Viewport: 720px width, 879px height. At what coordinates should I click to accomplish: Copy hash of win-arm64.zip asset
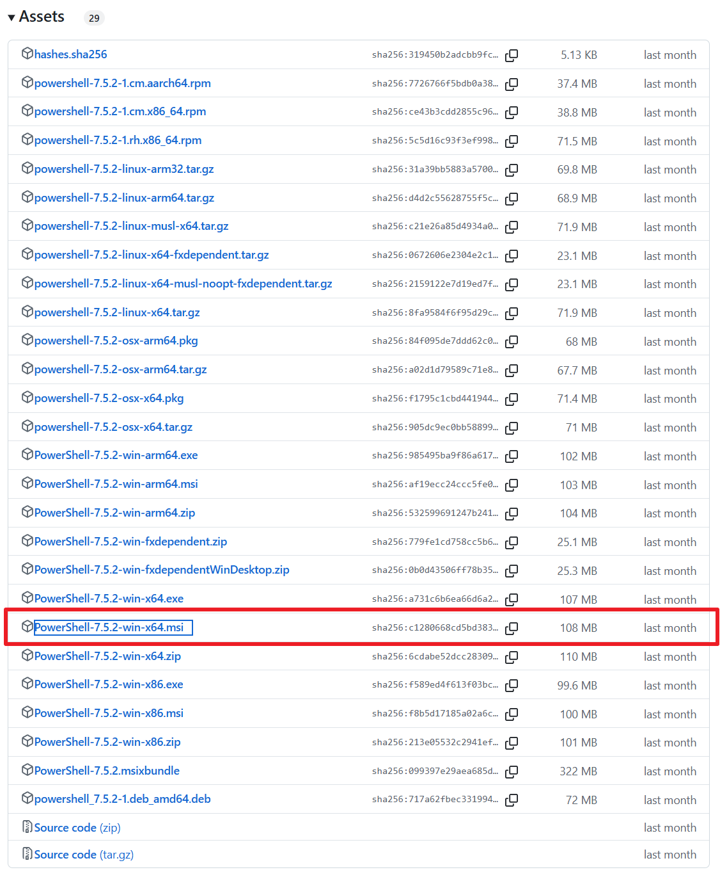point(512,514)
